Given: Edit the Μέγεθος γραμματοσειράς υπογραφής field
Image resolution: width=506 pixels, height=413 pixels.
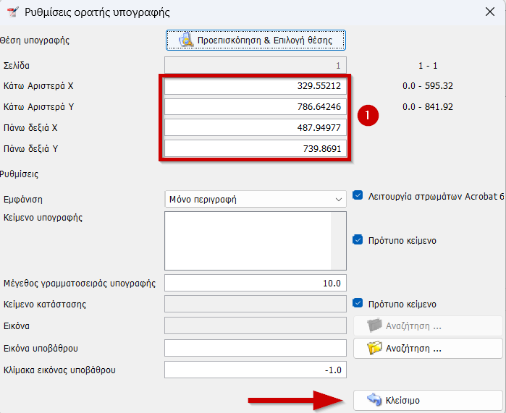Looking at the screenshot, I should (256, 283).
